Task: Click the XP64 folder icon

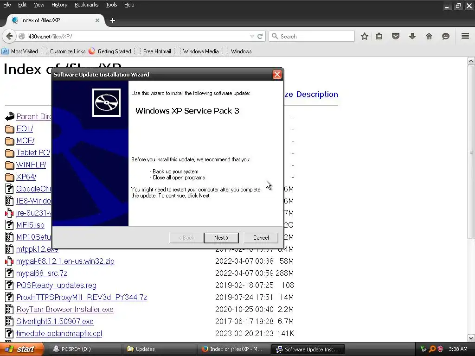Action: 9,177
